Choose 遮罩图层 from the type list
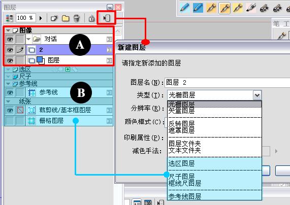 (x=181, y=130)
